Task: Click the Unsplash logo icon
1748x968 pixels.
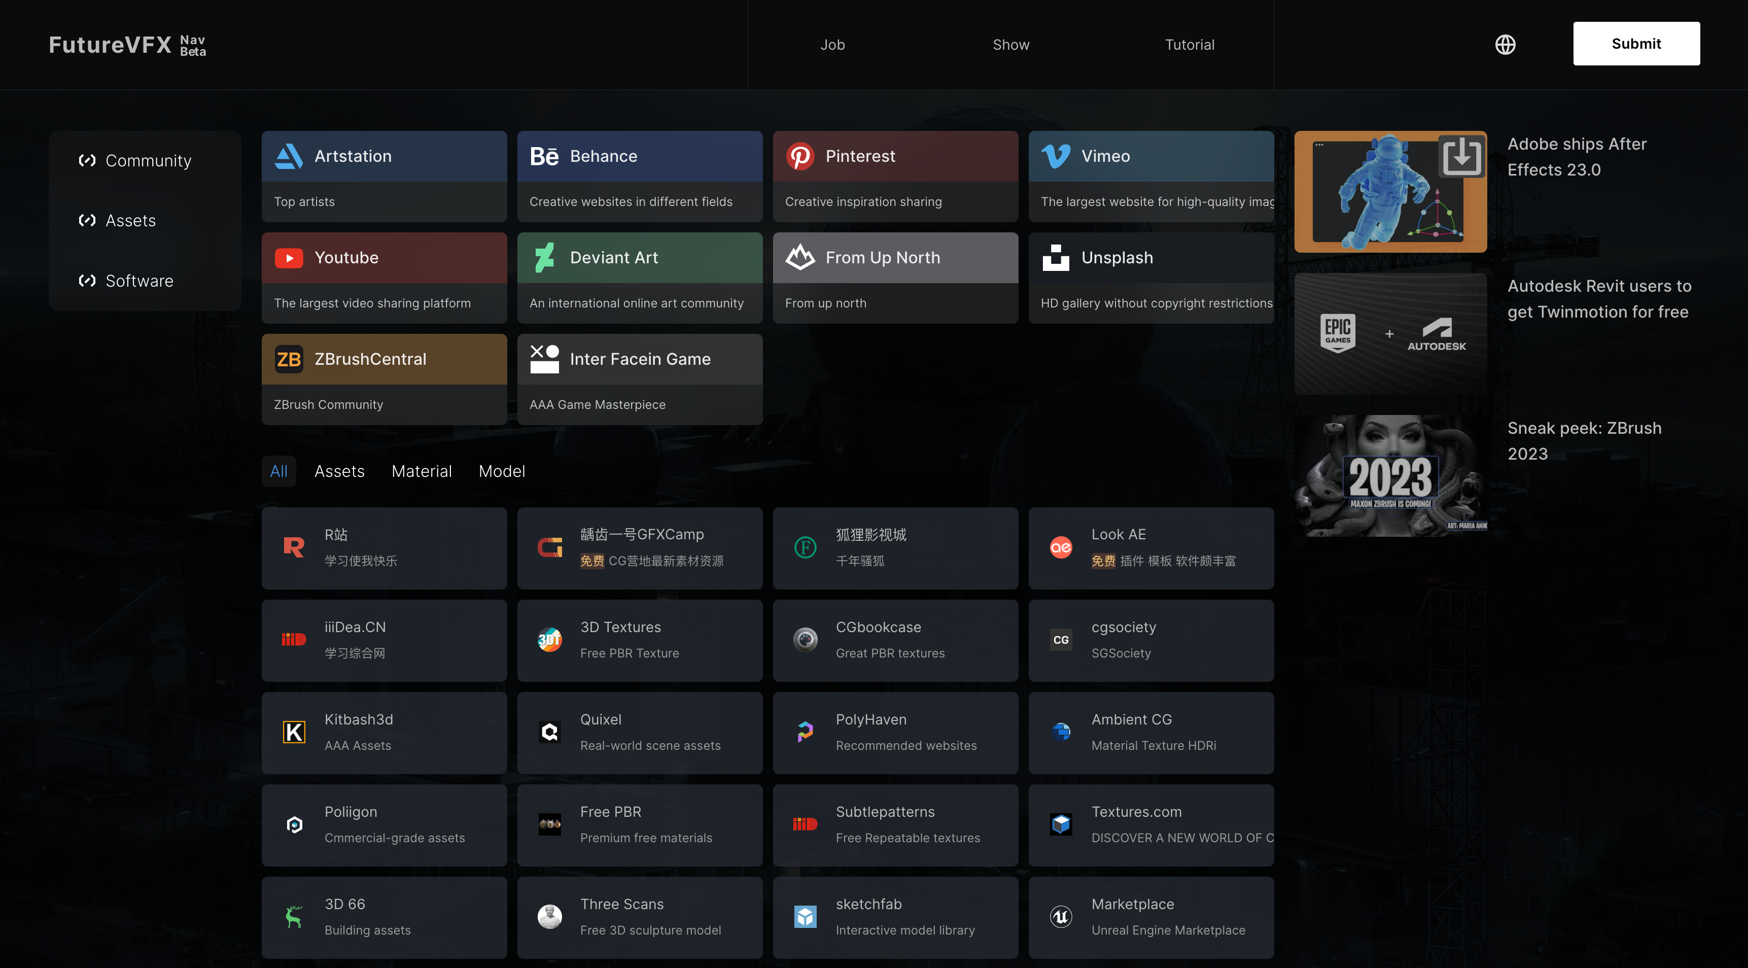Action: pyautogui.click(x=1056, y=257)
